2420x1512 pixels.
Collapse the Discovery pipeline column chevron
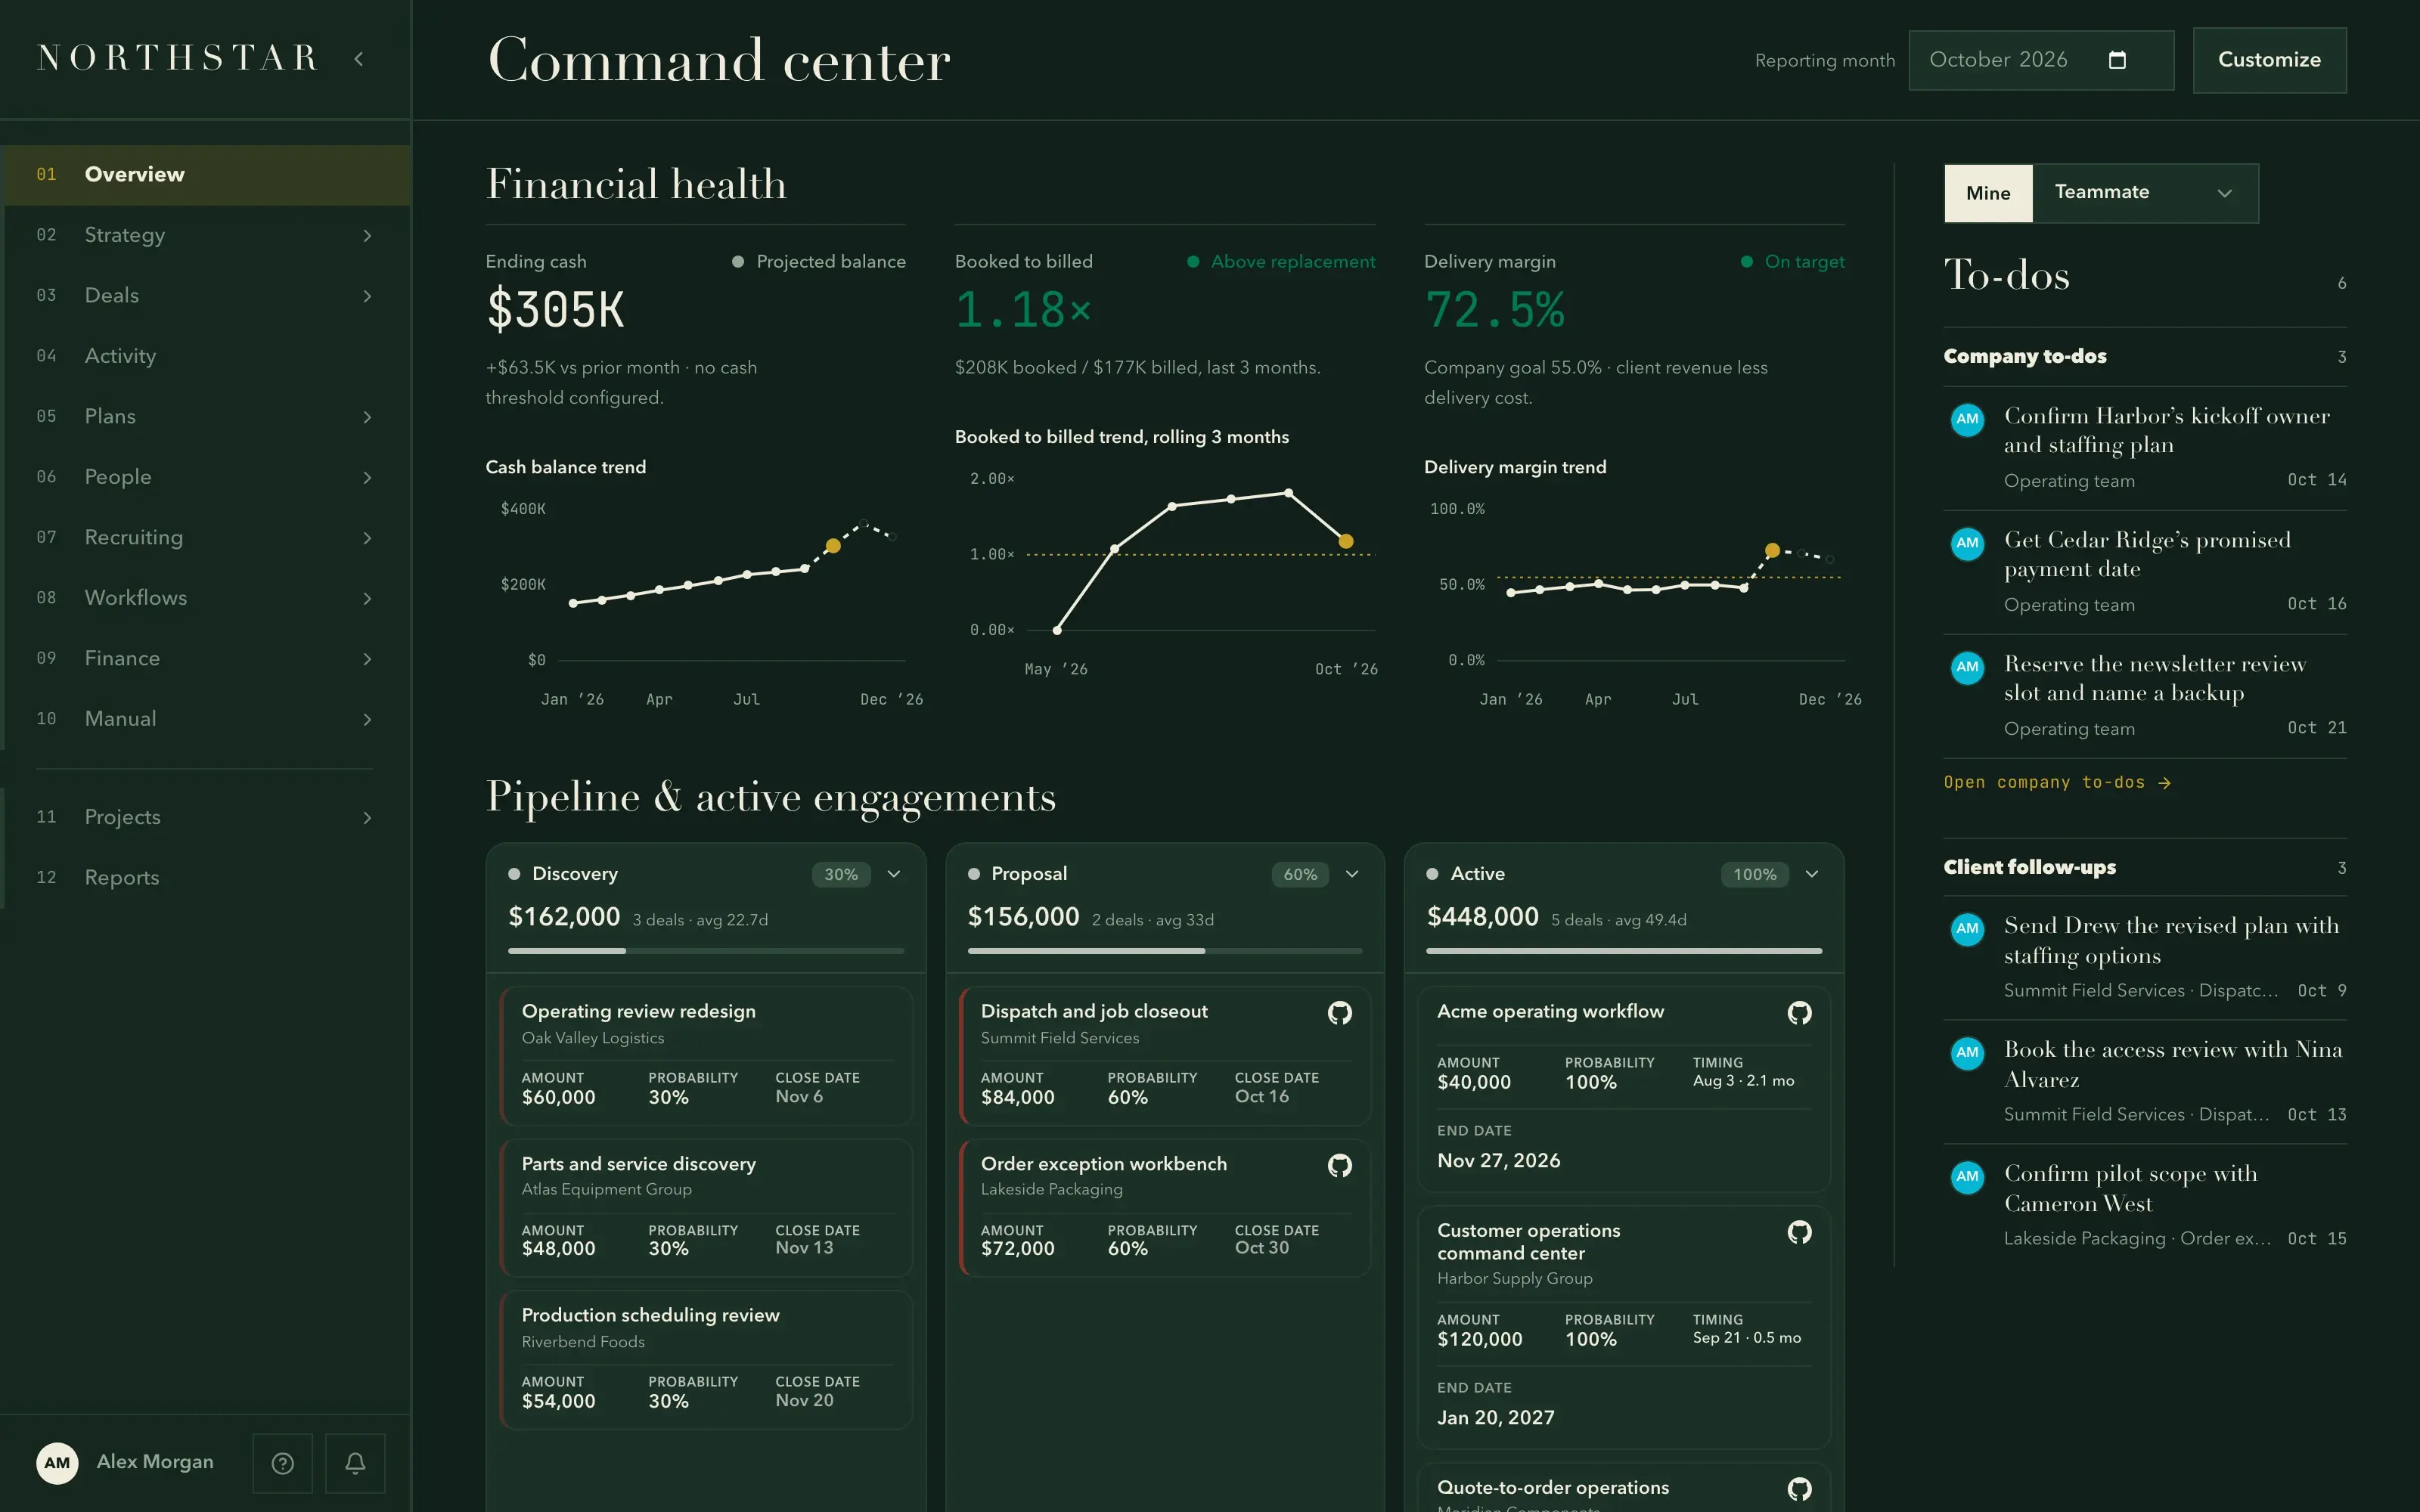[x=894, y=874]
